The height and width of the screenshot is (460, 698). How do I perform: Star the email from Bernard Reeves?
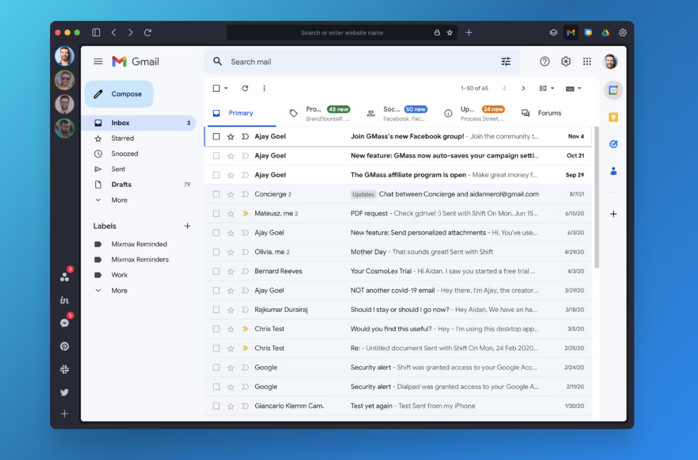[230, 271]
